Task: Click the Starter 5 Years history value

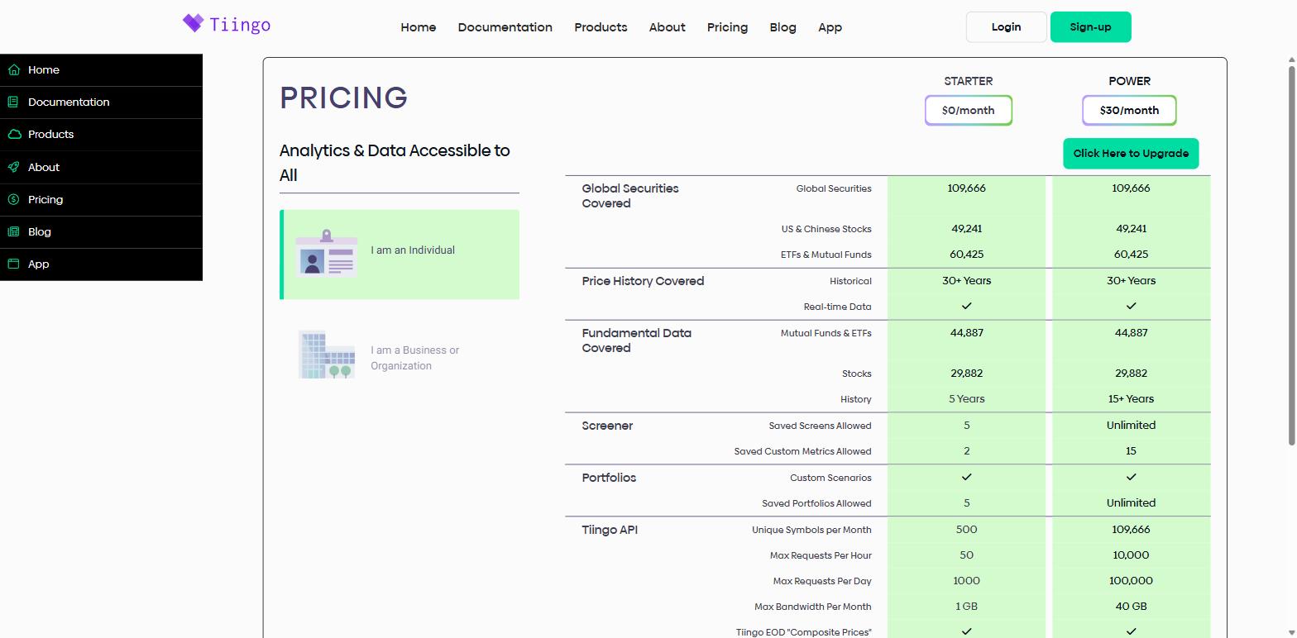Action: (966, 399)
